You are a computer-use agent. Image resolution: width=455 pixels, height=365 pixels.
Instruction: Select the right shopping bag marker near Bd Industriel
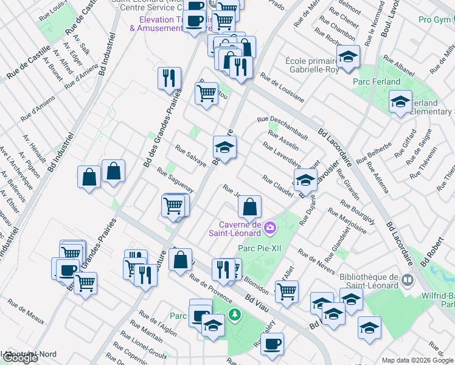click(114, 172)
